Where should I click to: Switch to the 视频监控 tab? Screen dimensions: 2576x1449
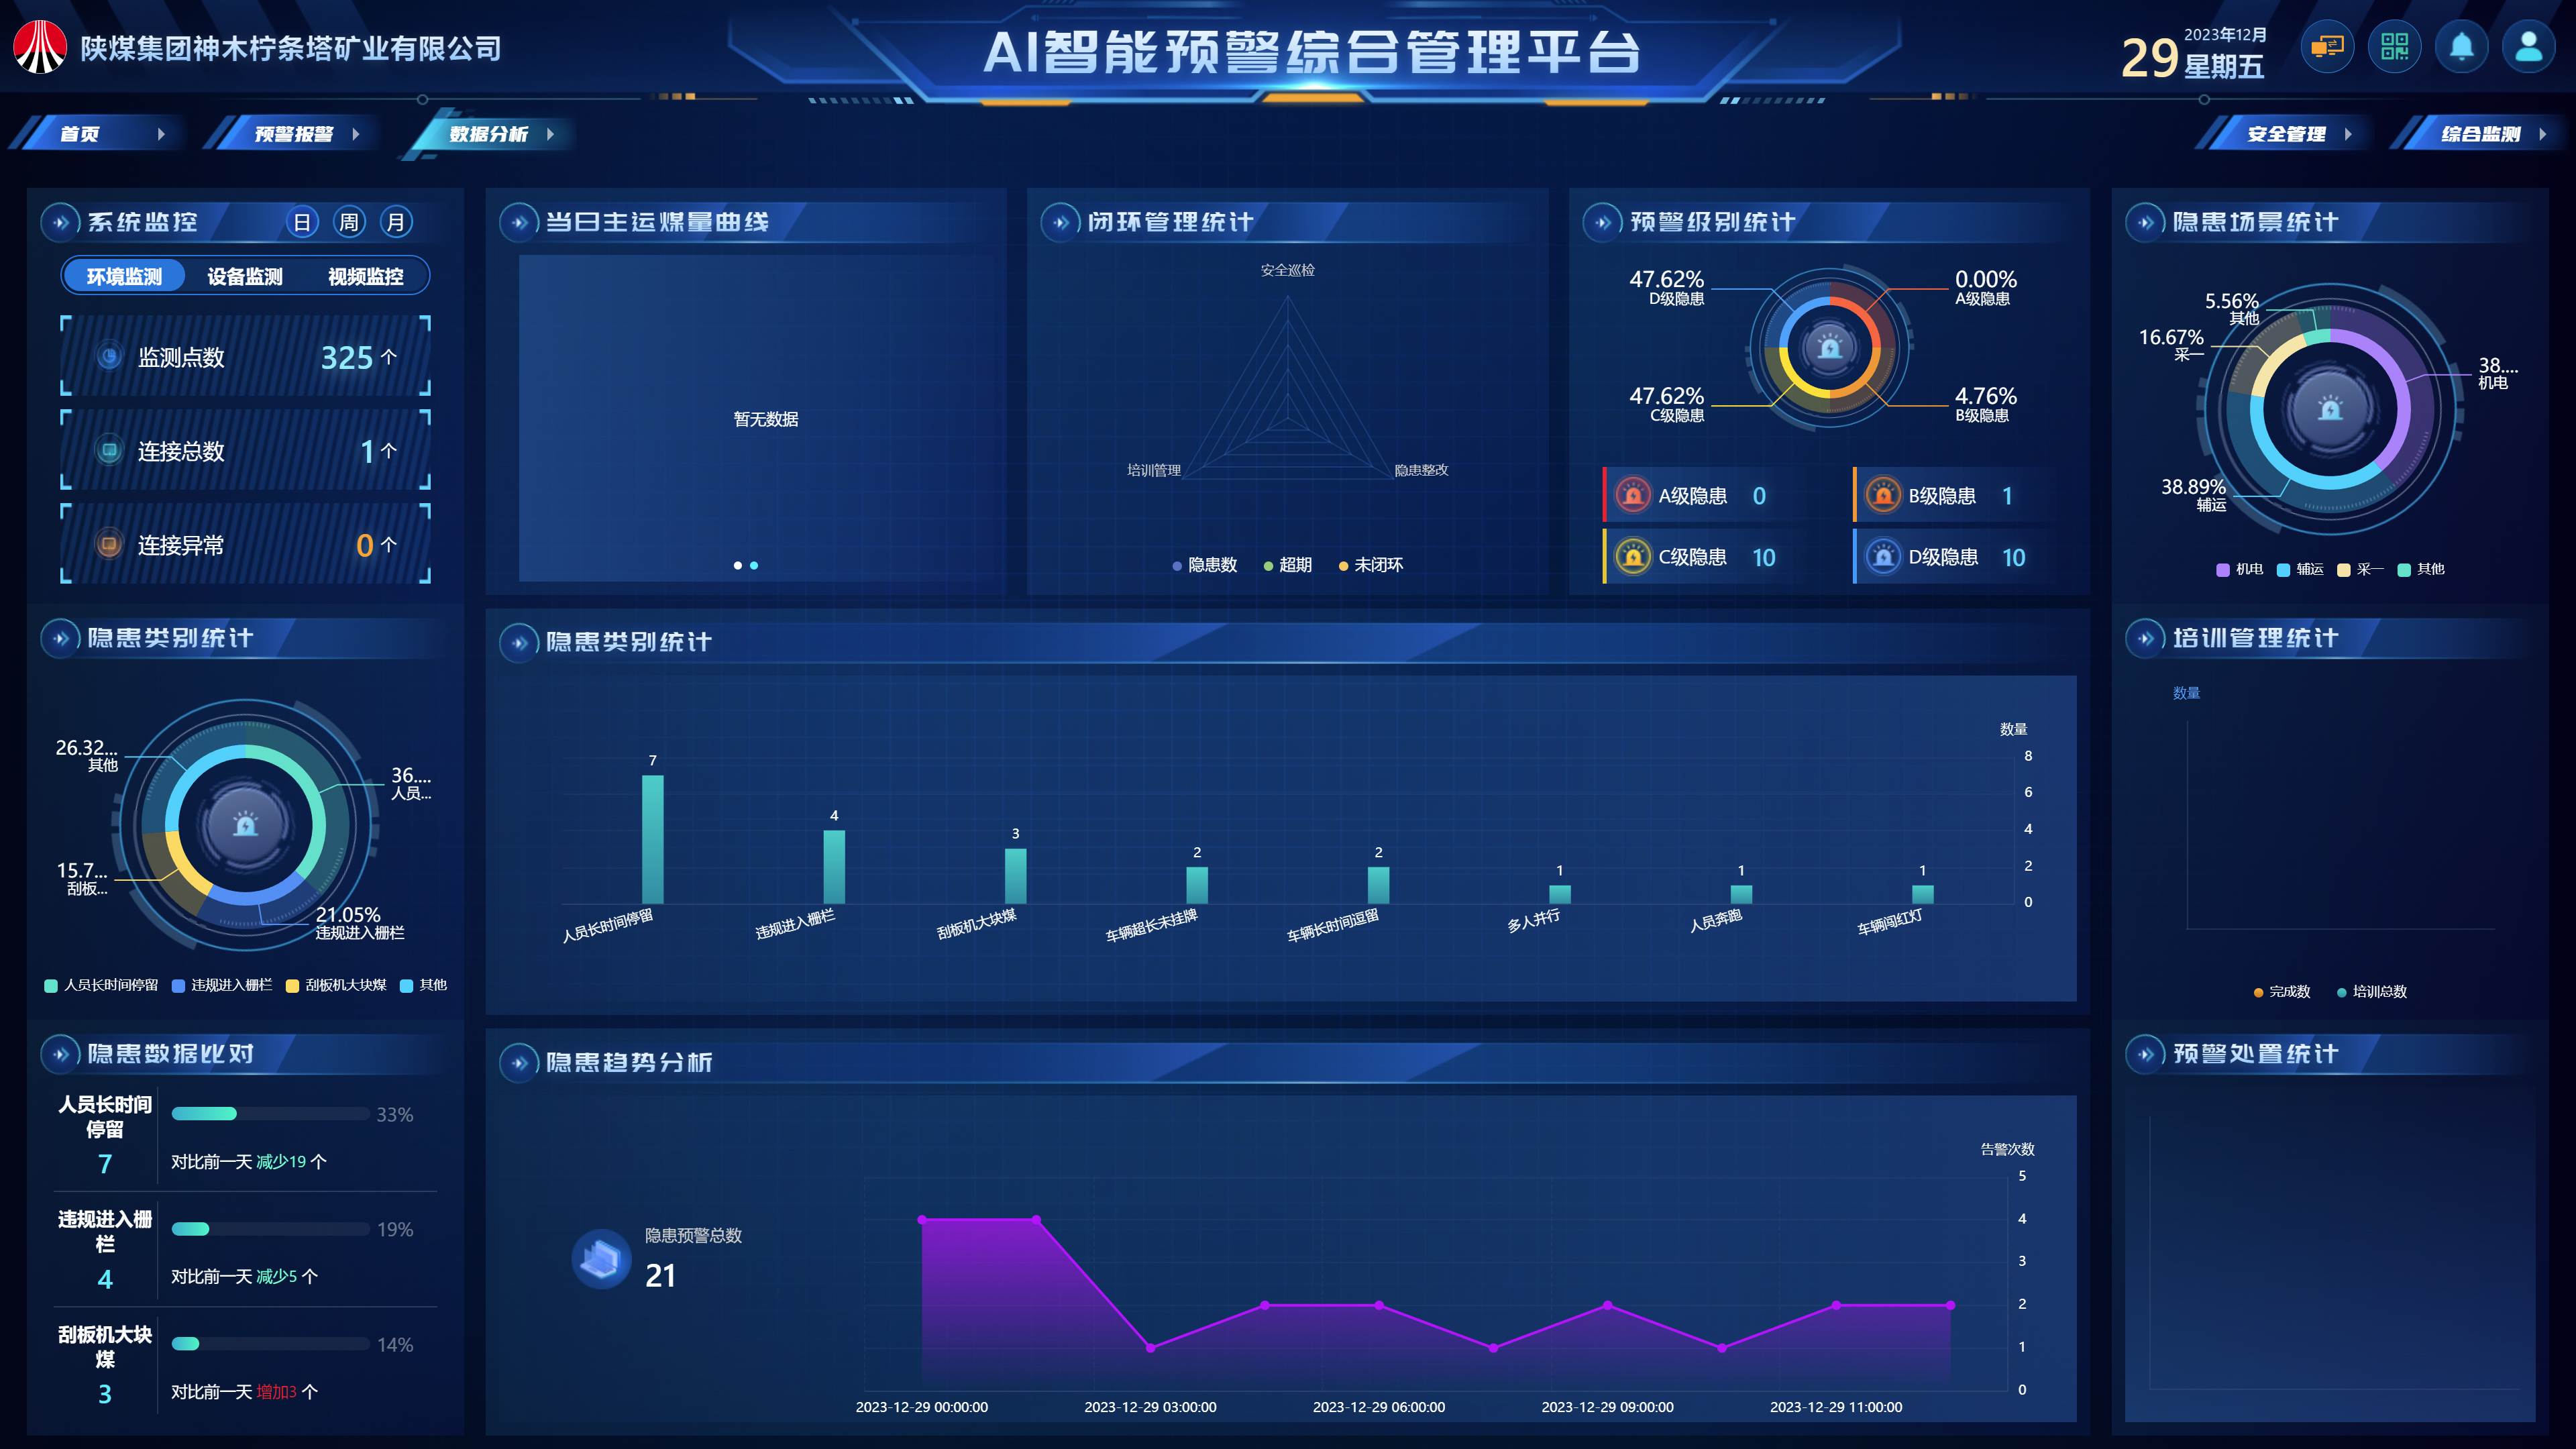pos(366,276)
